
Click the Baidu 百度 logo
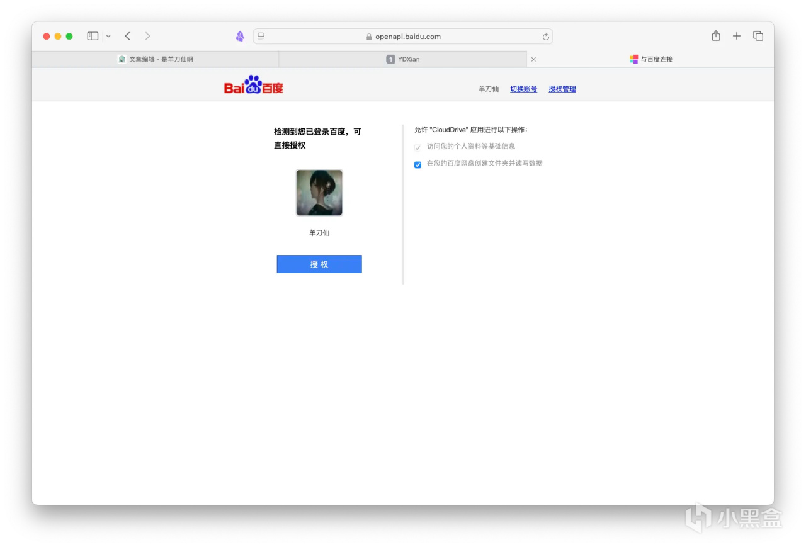click(x=254, y=84)
